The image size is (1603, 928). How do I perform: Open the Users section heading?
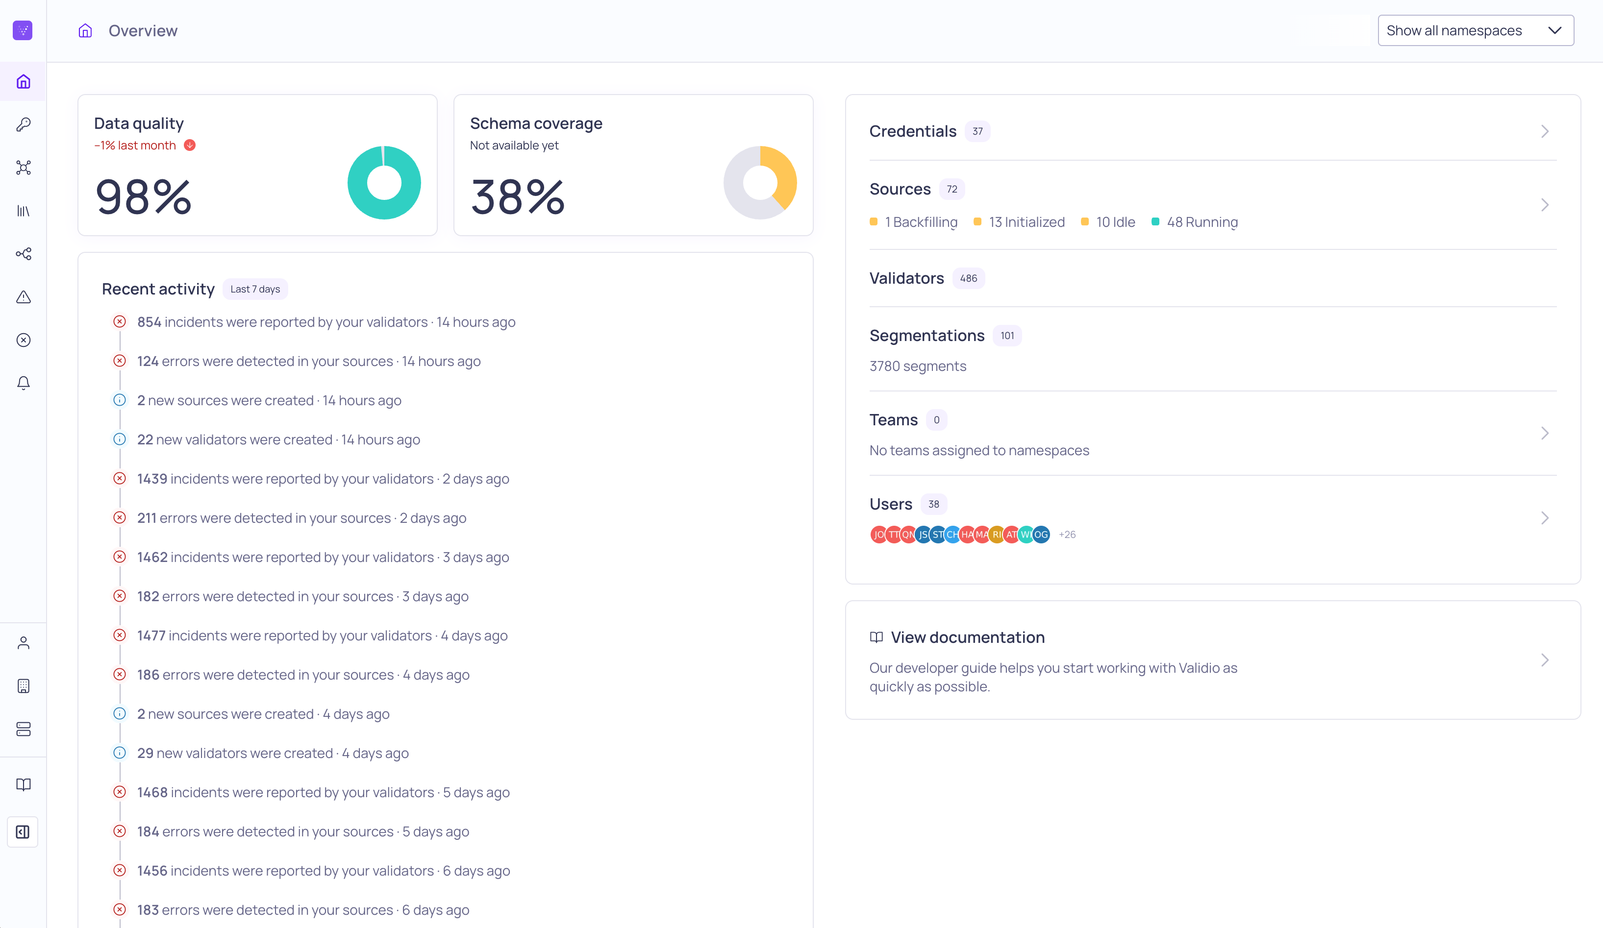pyautogui.click(x=891, y=504)
